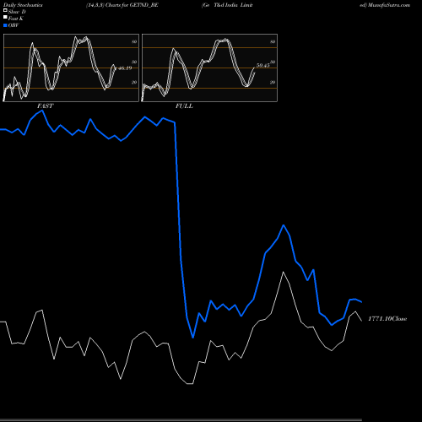Click the 1771.10 Close price label
Screen dimensions: 422x422
387,319
